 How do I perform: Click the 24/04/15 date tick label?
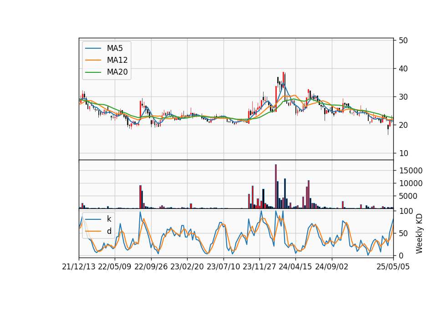click(x=295, y=267)
